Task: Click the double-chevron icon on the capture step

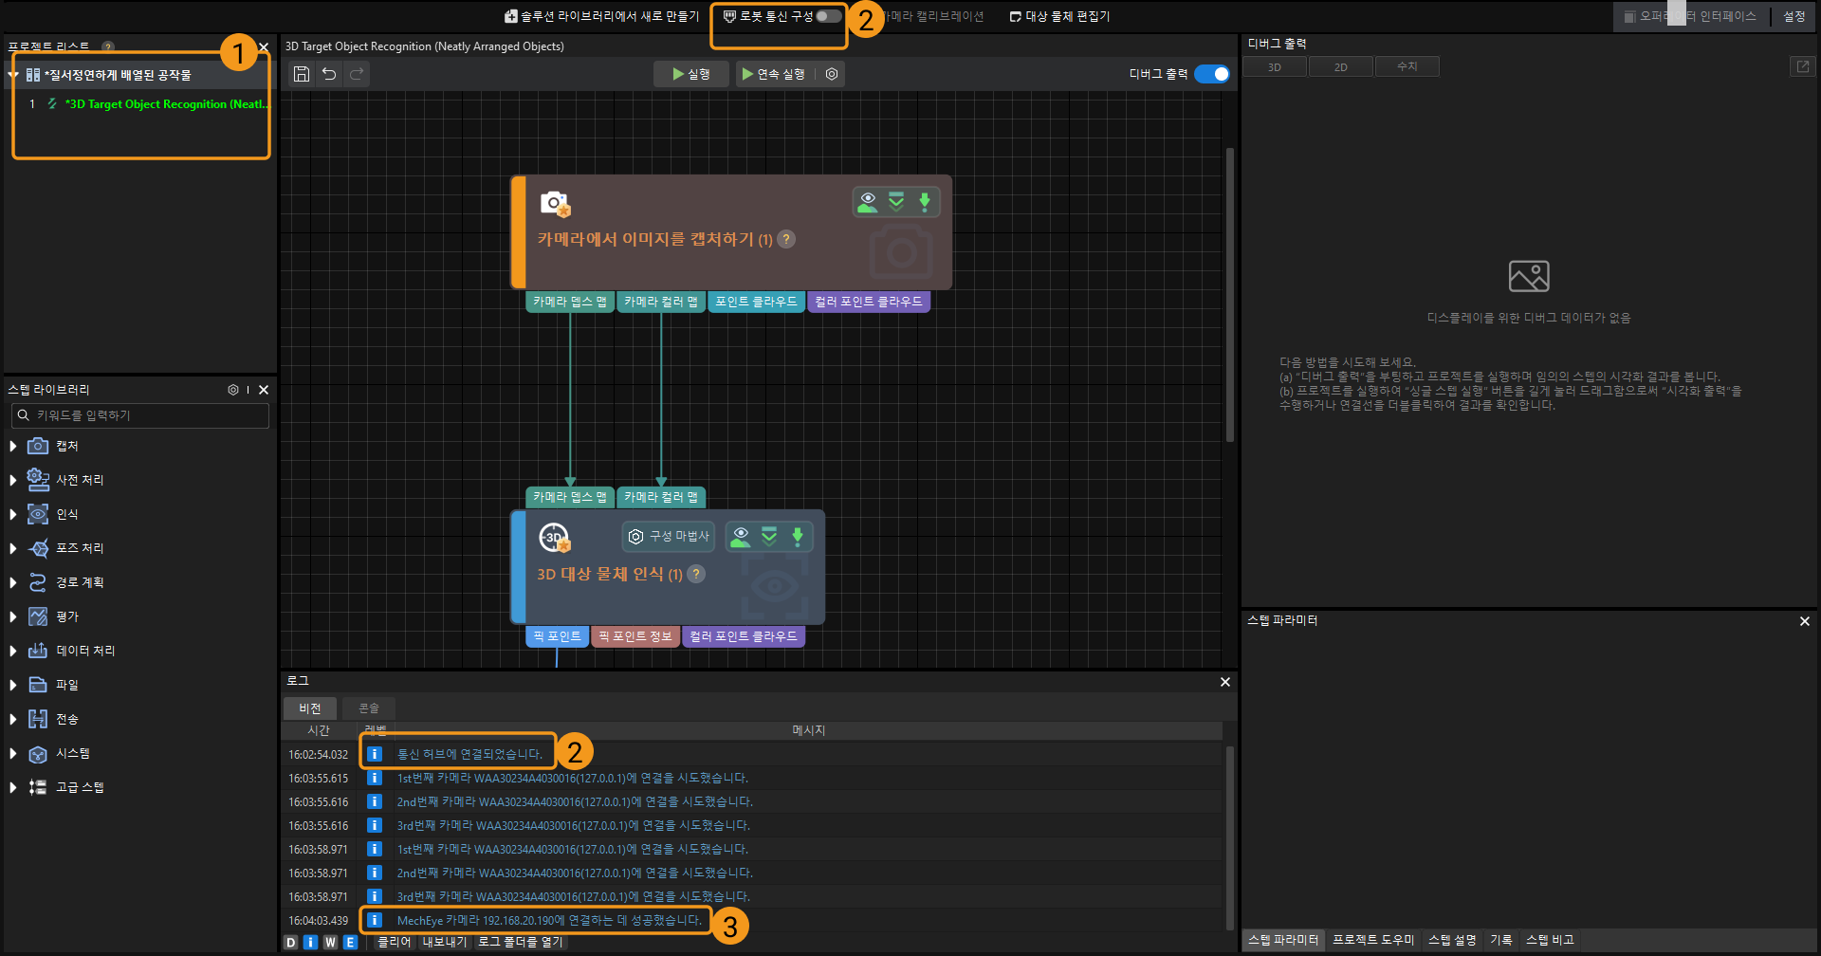Action: [x=896, y=202]
